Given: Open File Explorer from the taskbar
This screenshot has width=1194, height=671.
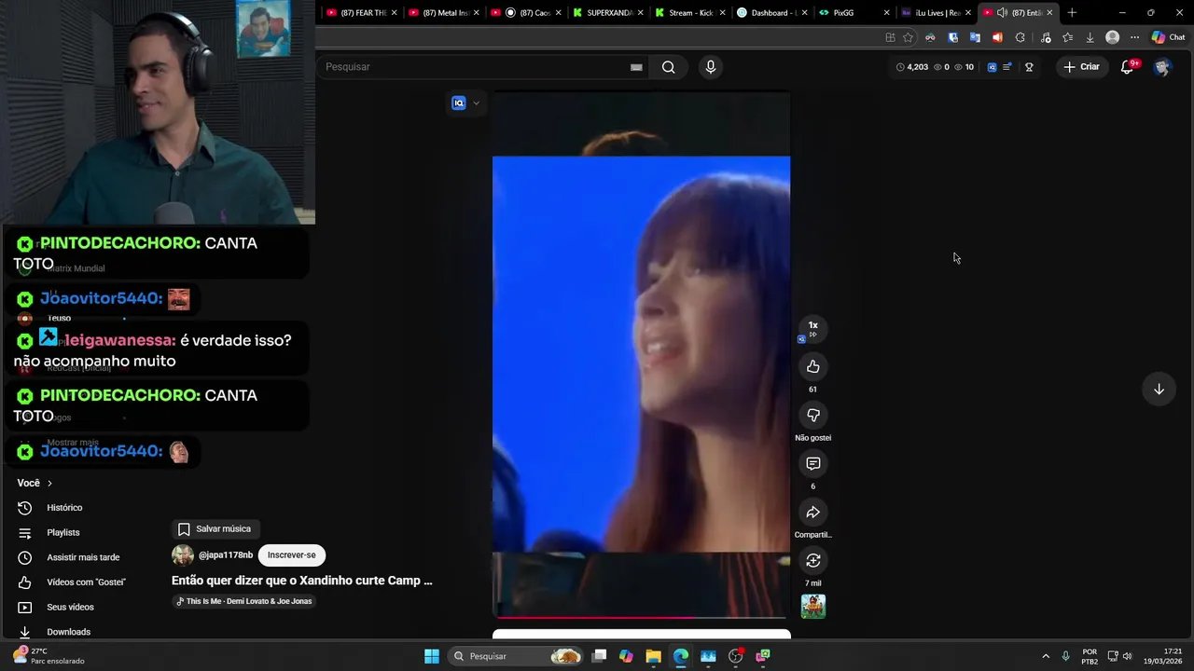Looking at the screenshot, I should pyautogui.click(x=653, y=656).
